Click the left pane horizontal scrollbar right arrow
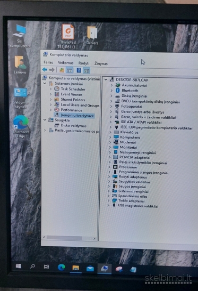The image size is (198, 291). click(94, 238)
